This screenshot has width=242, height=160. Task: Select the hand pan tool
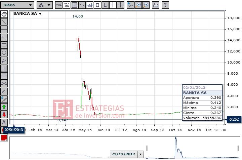4,14
